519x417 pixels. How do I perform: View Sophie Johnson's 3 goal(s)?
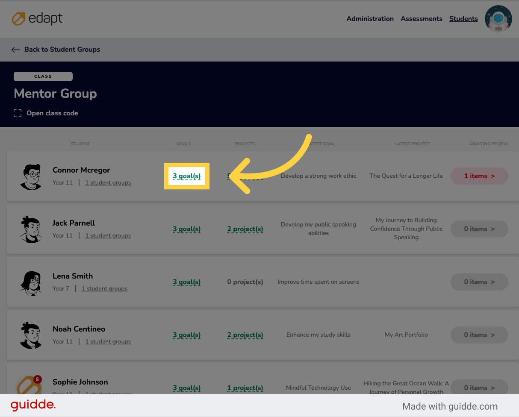[187, 388]
